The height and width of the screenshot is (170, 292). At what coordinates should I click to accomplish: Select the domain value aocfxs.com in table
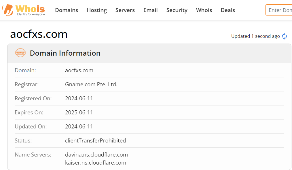pyautogui.click(x=79, y=70)
